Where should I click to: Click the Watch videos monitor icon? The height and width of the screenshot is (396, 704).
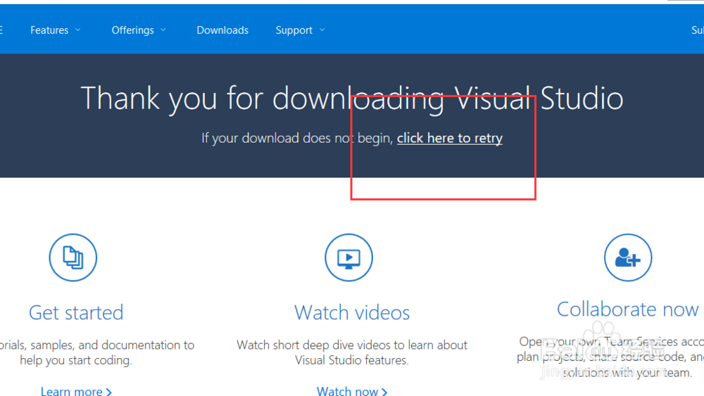pyautogui.click(x=349, y=257)
